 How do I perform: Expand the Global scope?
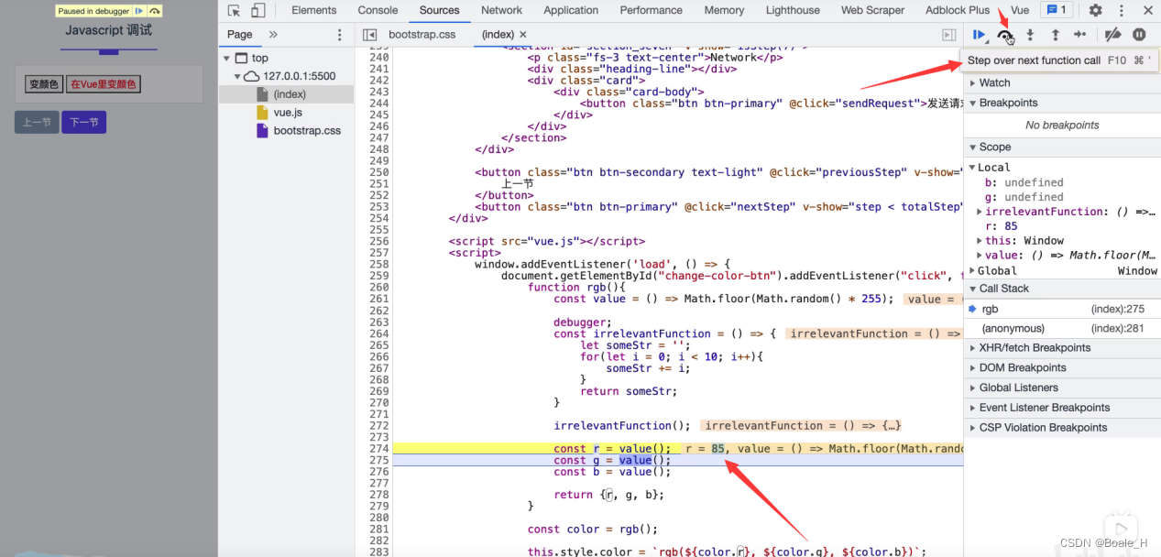click(x=972, y=271)
